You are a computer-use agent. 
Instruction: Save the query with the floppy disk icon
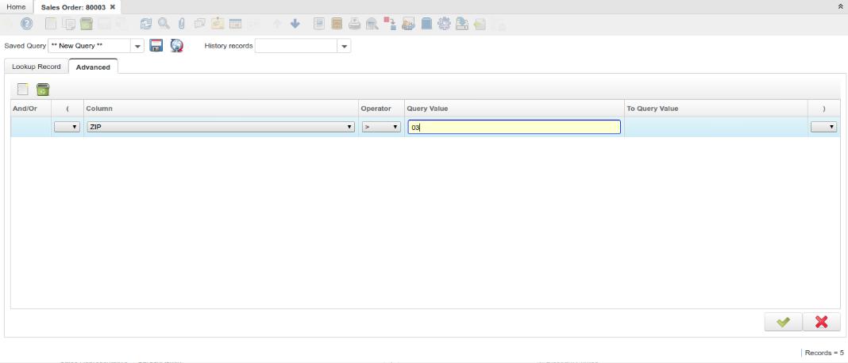pyautogui.click(x=156, y=46)
